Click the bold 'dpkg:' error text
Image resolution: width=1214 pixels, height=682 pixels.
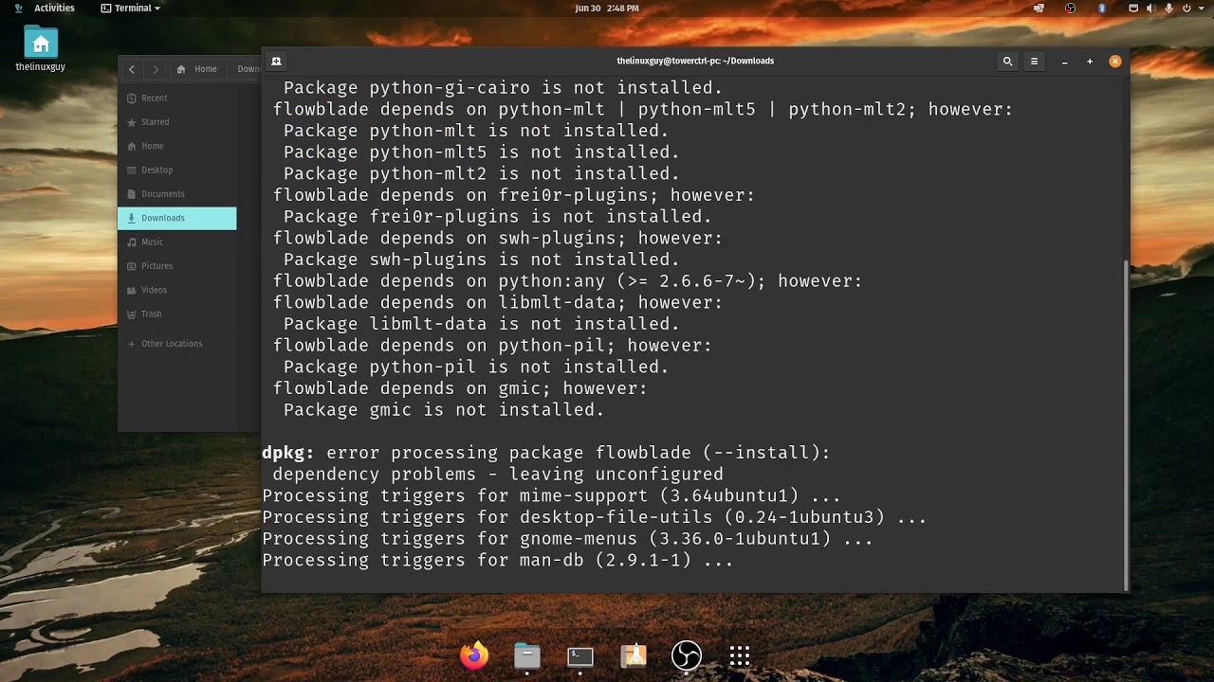[x=288, y=453]
